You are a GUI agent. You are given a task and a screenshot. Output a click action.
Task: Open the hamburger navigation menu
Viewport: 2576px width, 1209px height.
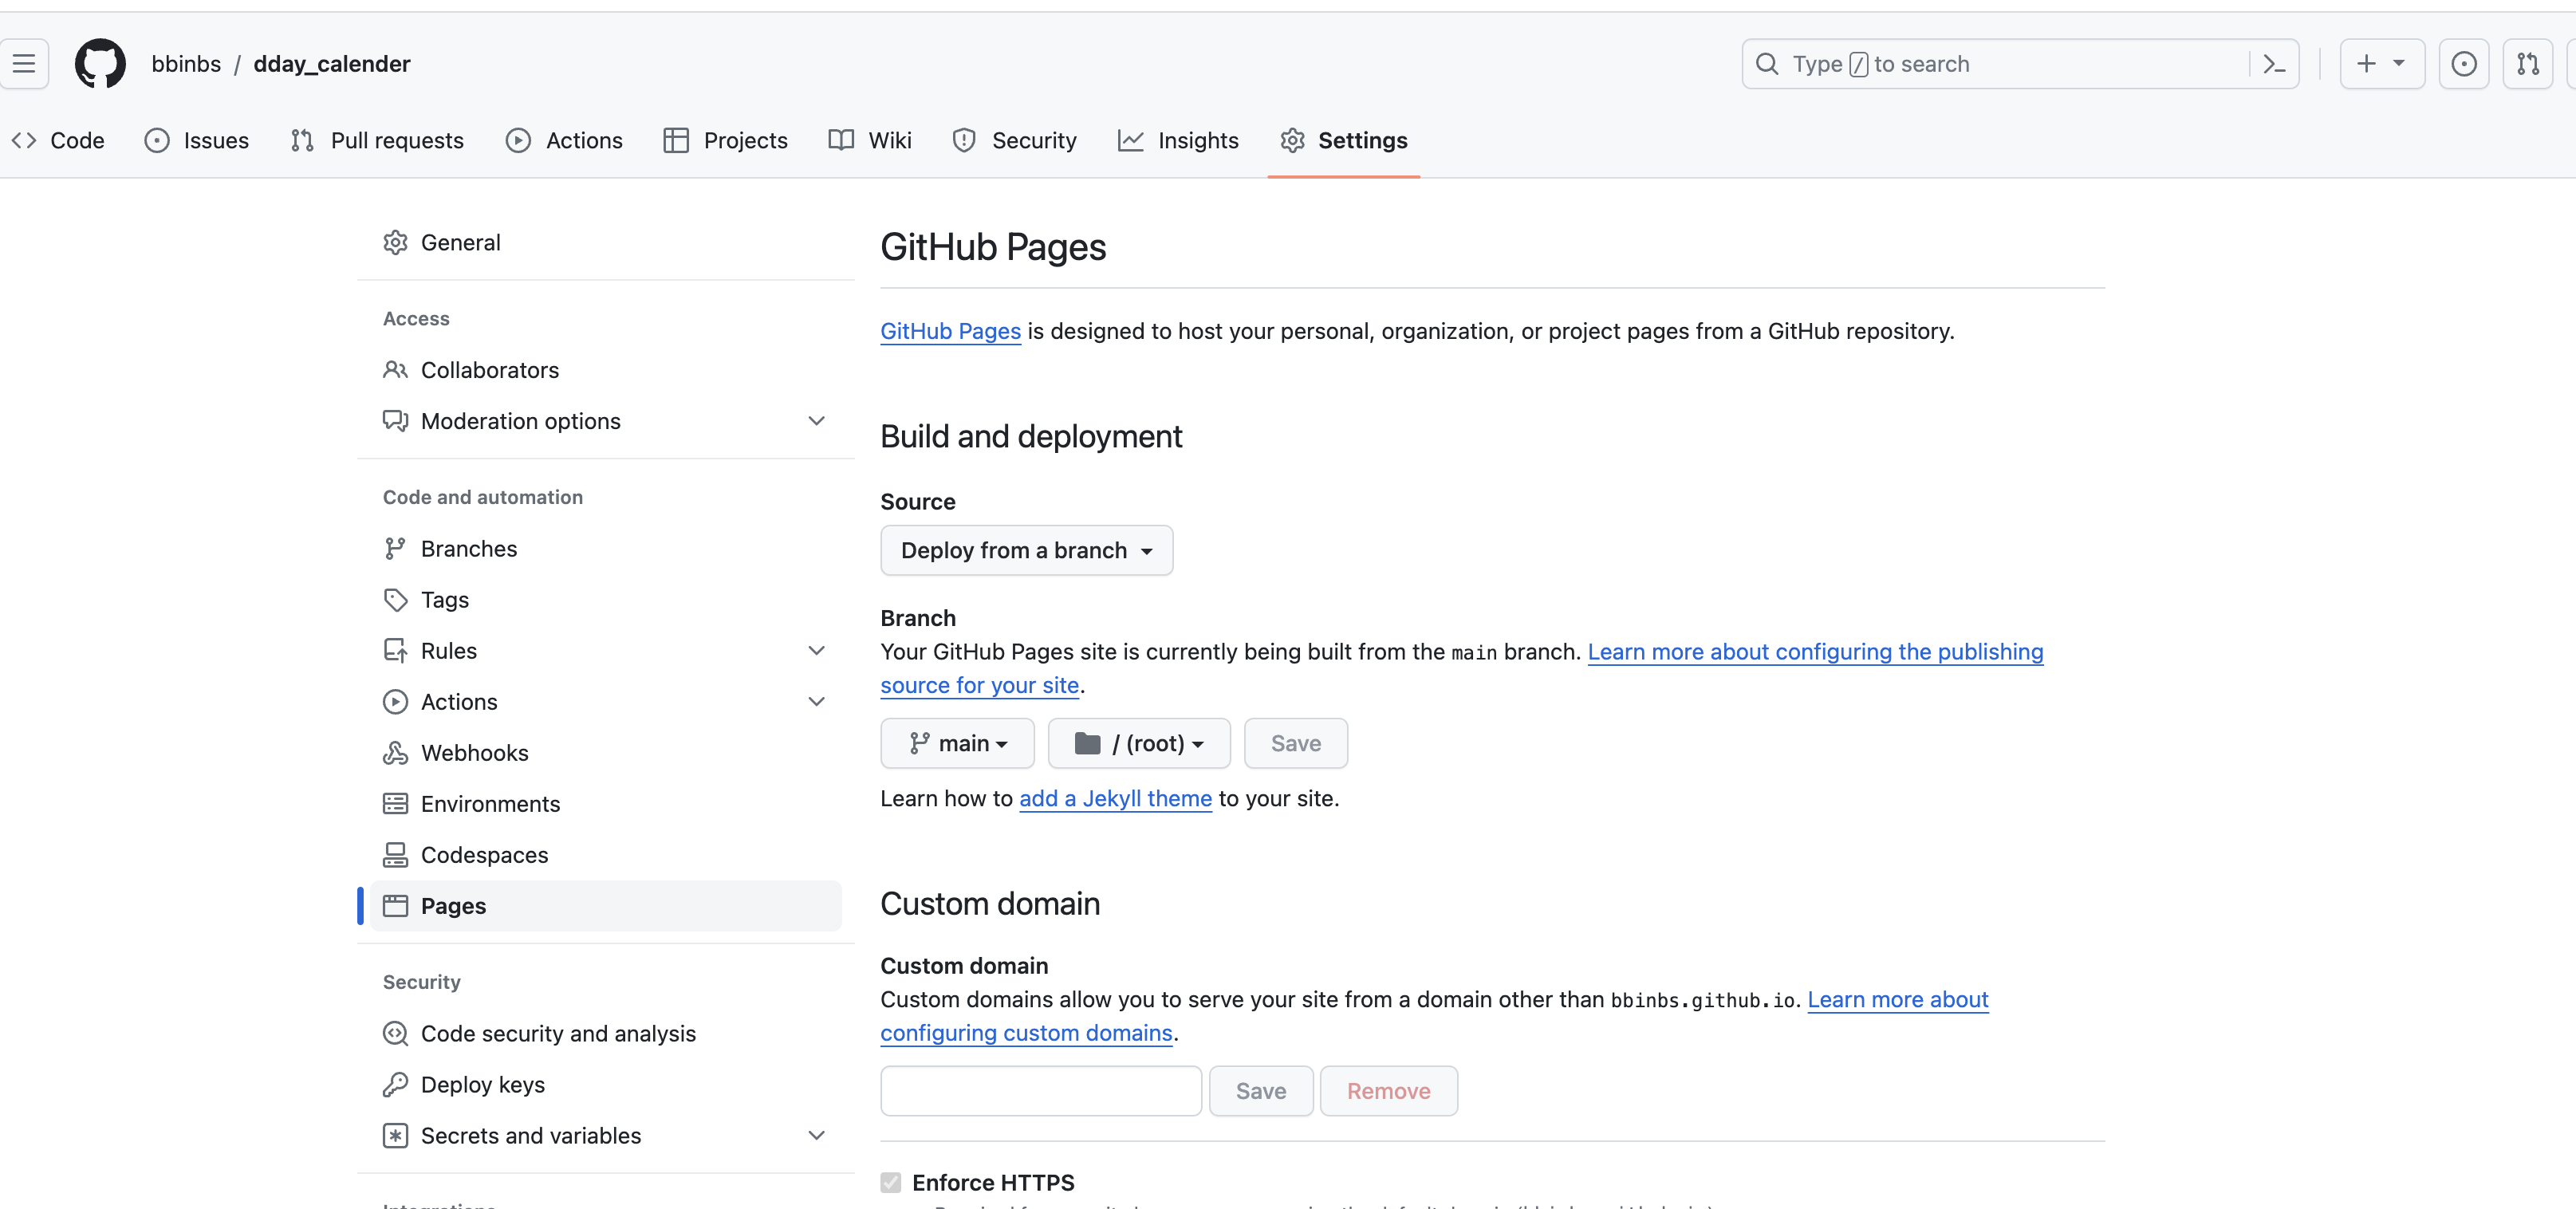pos(24,64)
